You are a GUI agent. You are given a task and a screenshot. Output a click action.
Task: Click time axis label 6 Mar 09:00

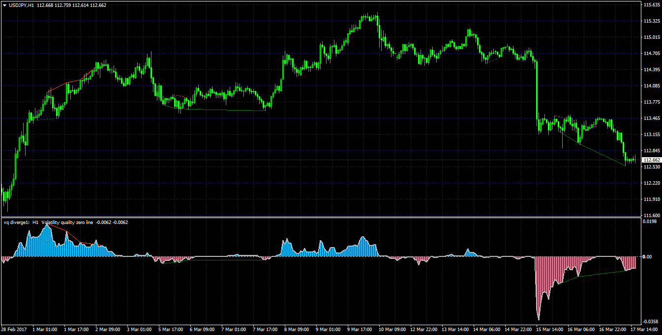(x=202, y=329)
